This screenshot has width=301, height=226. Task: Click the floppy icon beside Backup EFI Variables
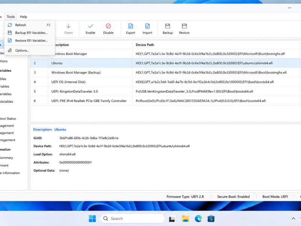click(x=10, y=33)
